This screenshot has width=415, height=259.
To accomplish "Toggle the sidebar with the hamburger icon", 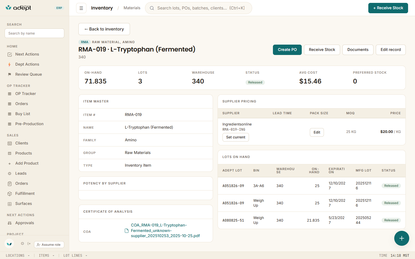I will pos(81,8).
